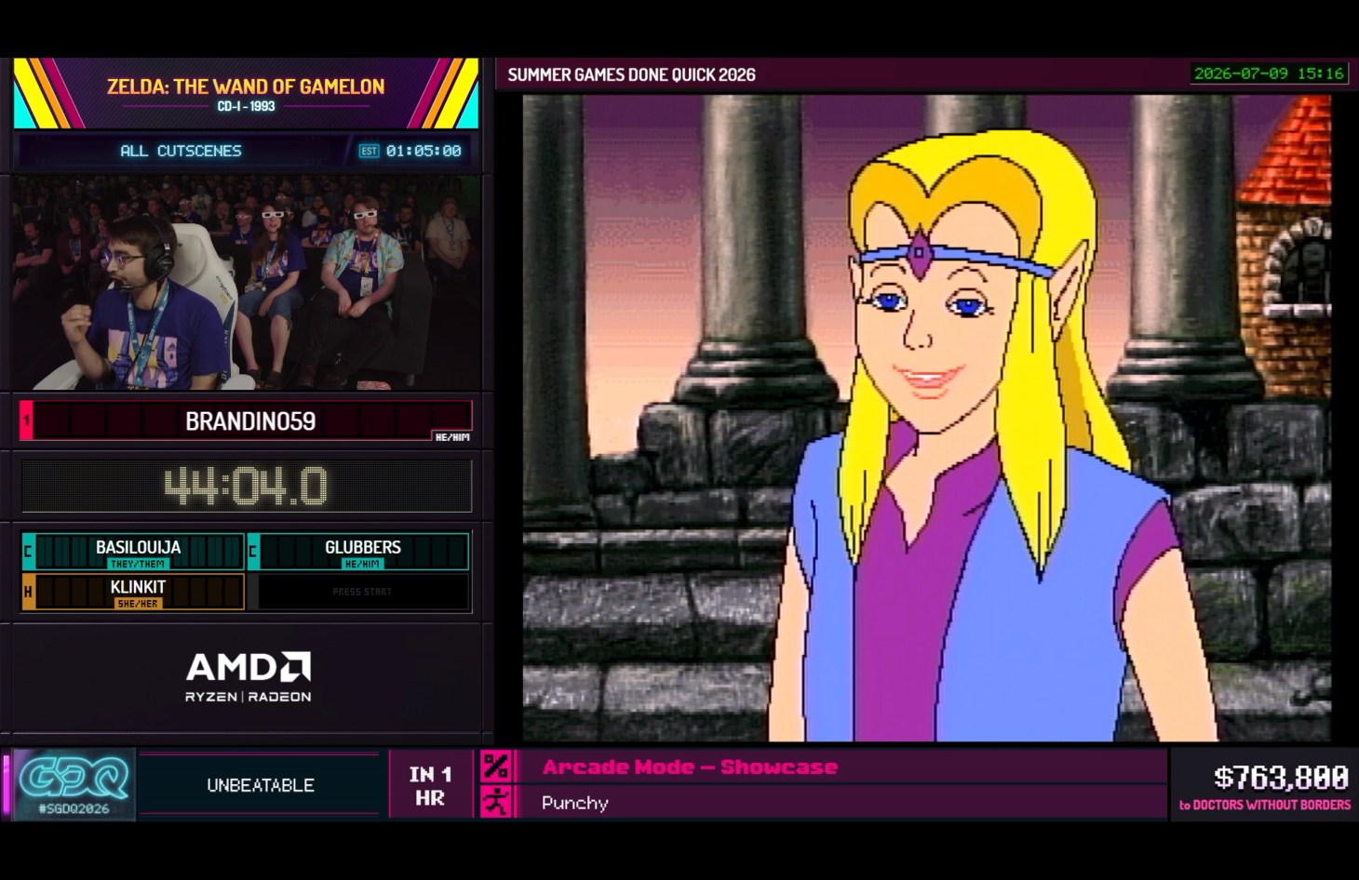Click the 'ALL CUTSCENES' run category
The height and width of the screenshot is (880, 1359).
[x=181, y=151]
